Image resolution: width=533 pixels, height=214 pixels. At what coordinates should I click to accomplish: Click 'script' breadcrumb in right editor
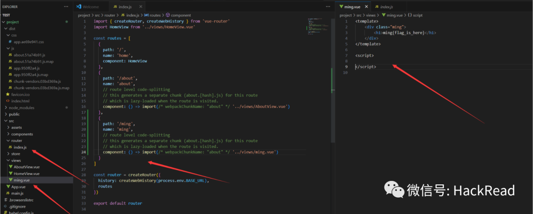(418, 15)
